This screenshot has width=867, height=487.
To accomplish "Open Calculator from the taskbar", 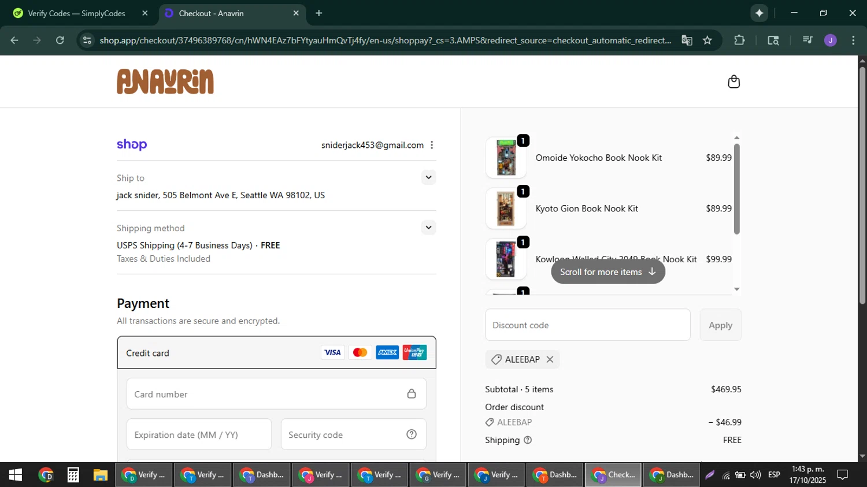I will coord(73,475).
